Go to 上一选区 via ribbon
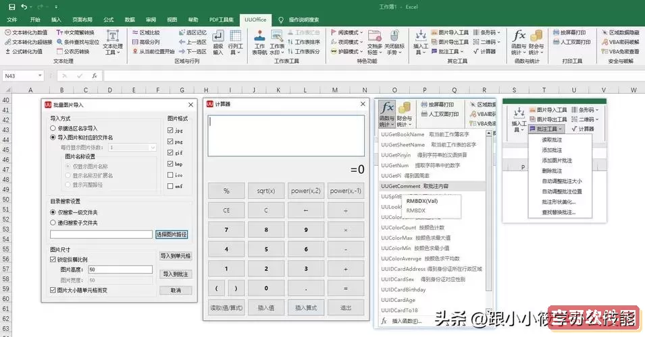 [192, 42]
